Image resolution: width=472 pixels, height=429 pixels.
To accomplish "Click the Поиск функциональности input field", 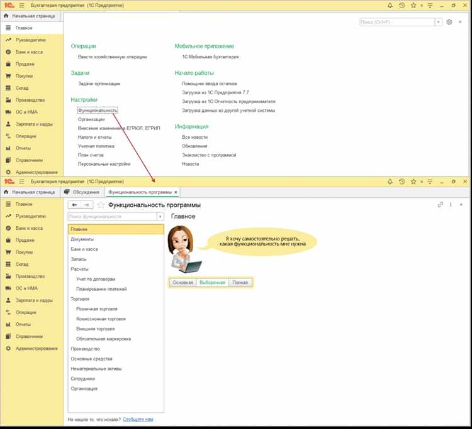I will 112,216.
